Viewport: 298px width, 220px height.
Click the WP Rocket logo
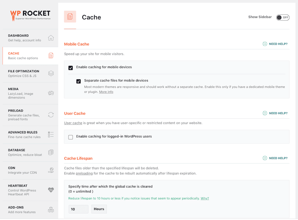[x=31, y=15]
